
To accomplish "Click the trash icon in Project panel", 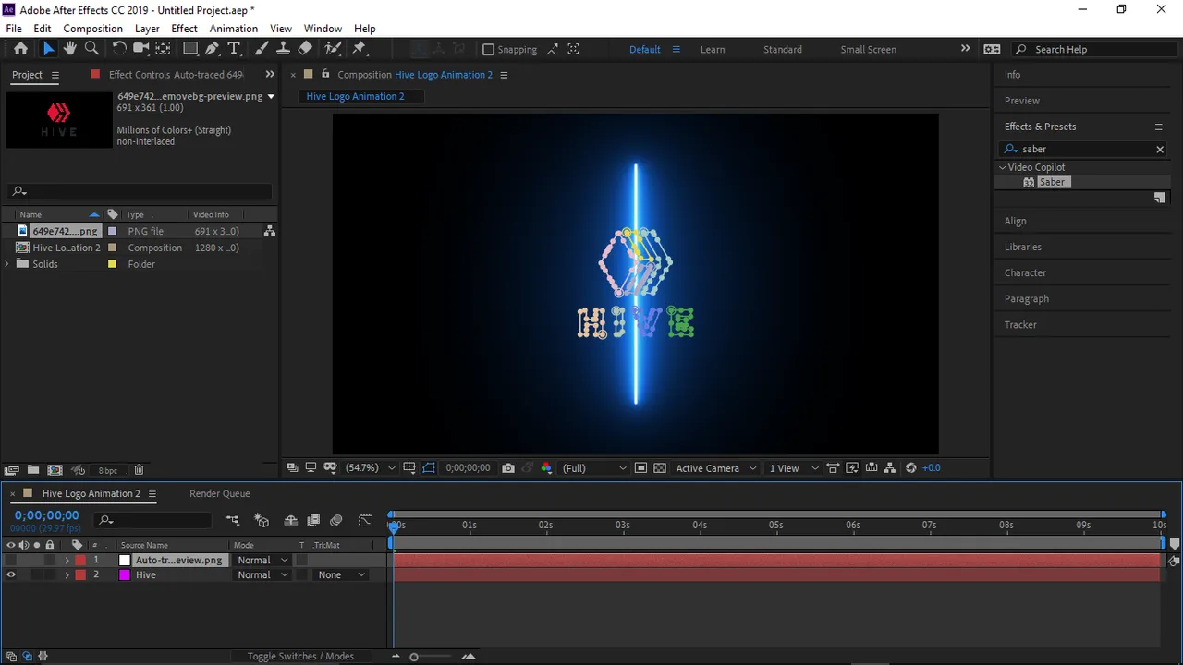I will [x=139, y=470].
